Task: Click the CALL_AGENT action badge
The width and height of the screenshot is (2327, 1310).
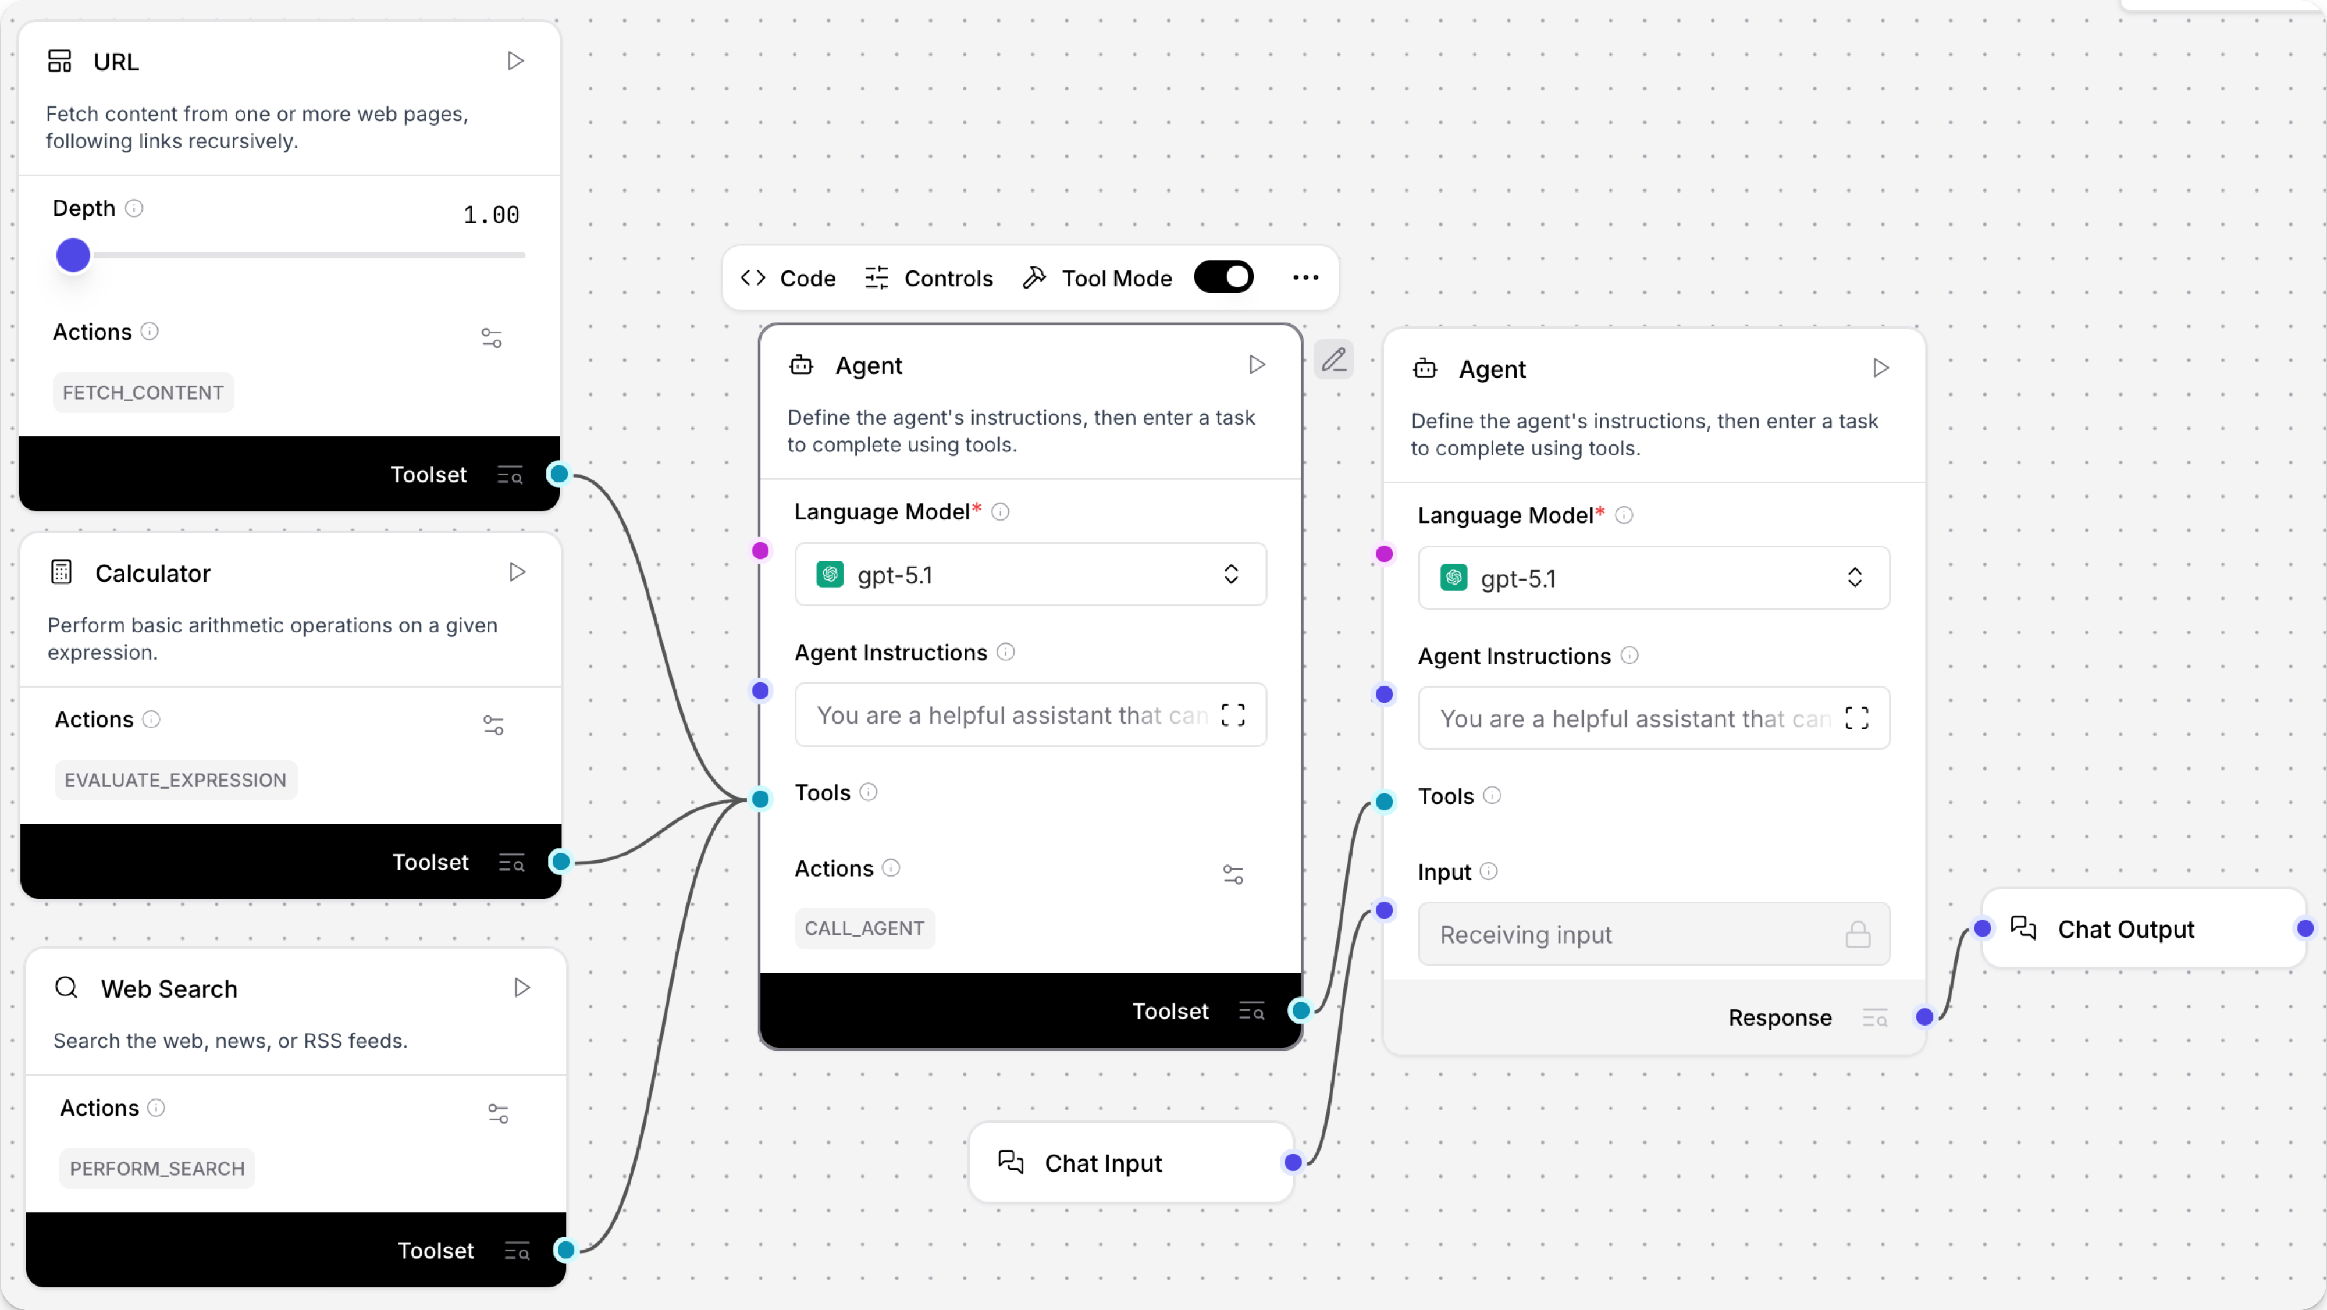Action: pyautogui.click(x=863, y=929)
